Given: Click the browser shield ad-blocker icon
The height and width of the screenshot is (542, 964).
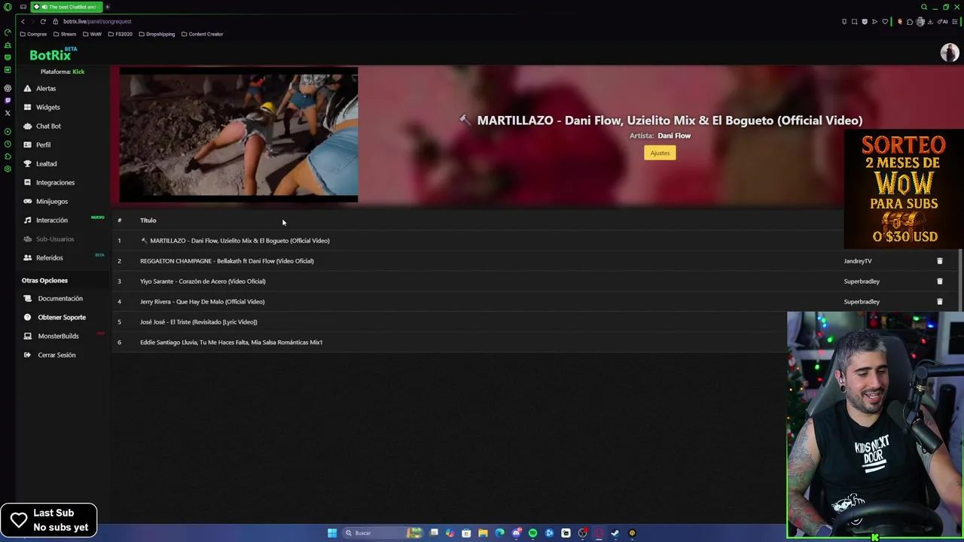Looking at the screenshot, I should (x=865, y=22).
